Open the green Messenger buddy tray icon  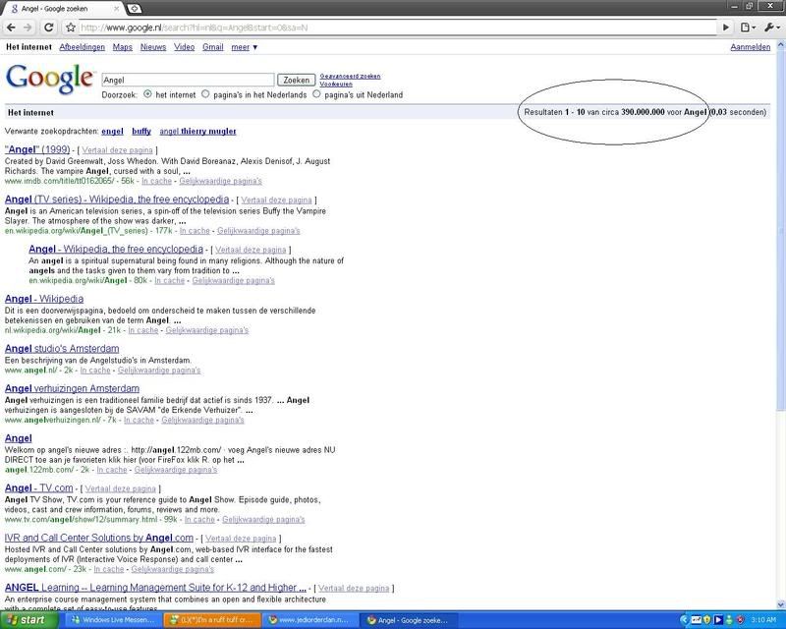pos(729,620)
